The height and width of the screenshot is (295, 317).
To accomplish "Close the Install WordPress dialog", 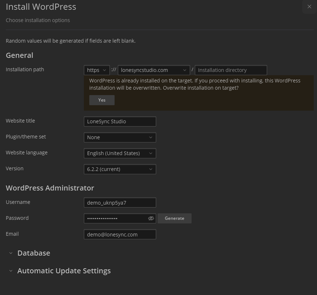I will pos(309,7).
